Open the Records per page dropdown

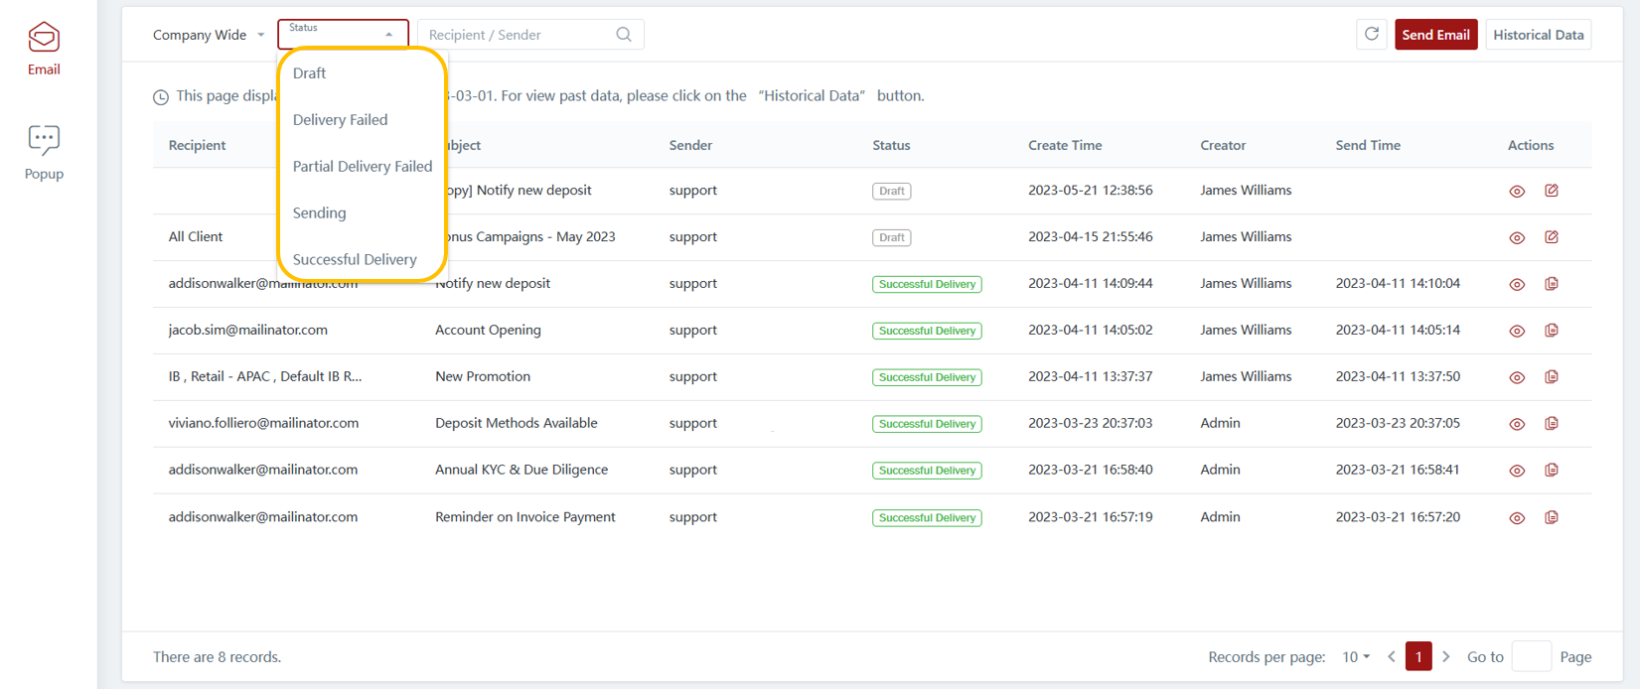[1356, 657]
